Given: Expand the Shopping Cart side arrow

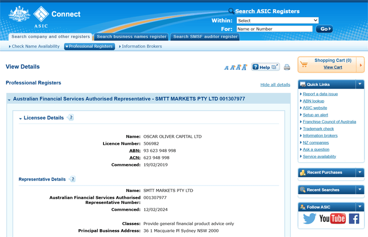Looking at the screenshot, I should click(361, 65).
